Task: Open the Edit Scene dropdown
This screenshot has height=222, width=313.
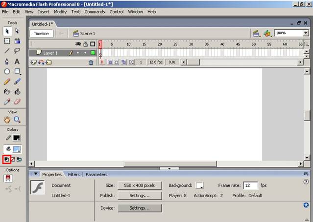Action: point(257,33)
